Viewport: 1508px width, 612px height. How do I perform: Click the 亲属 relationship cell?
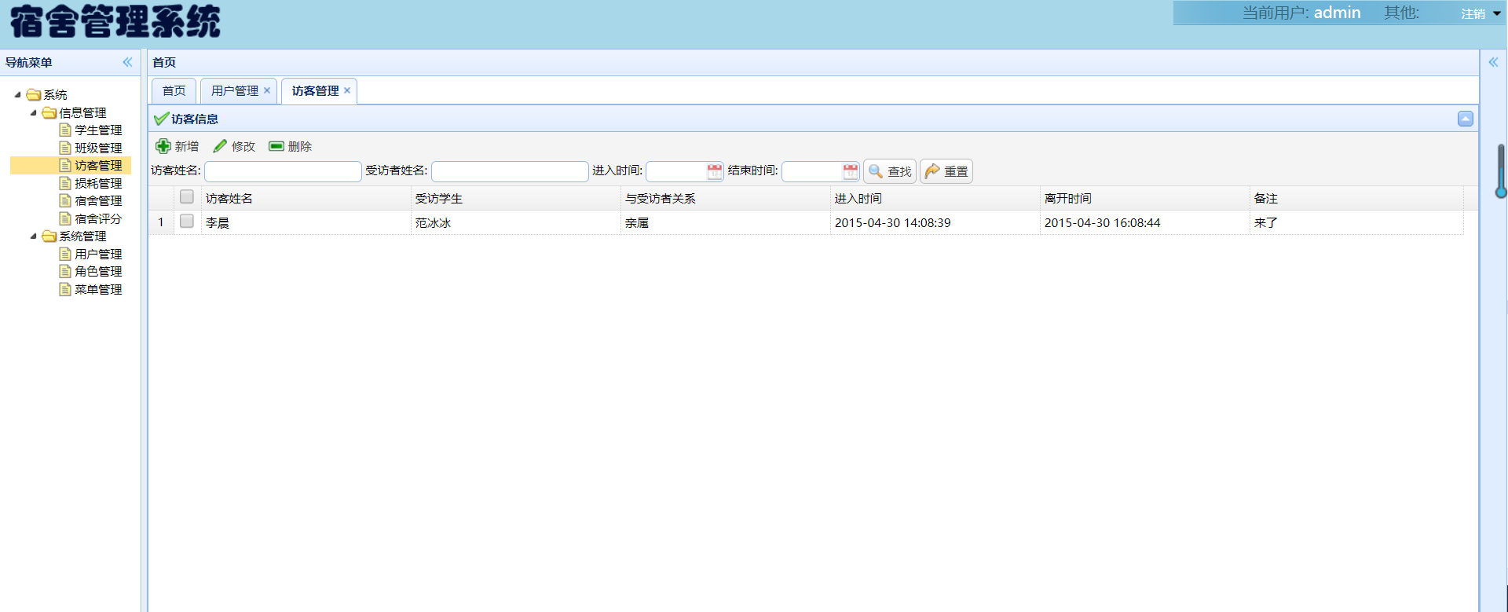point(725,222)
